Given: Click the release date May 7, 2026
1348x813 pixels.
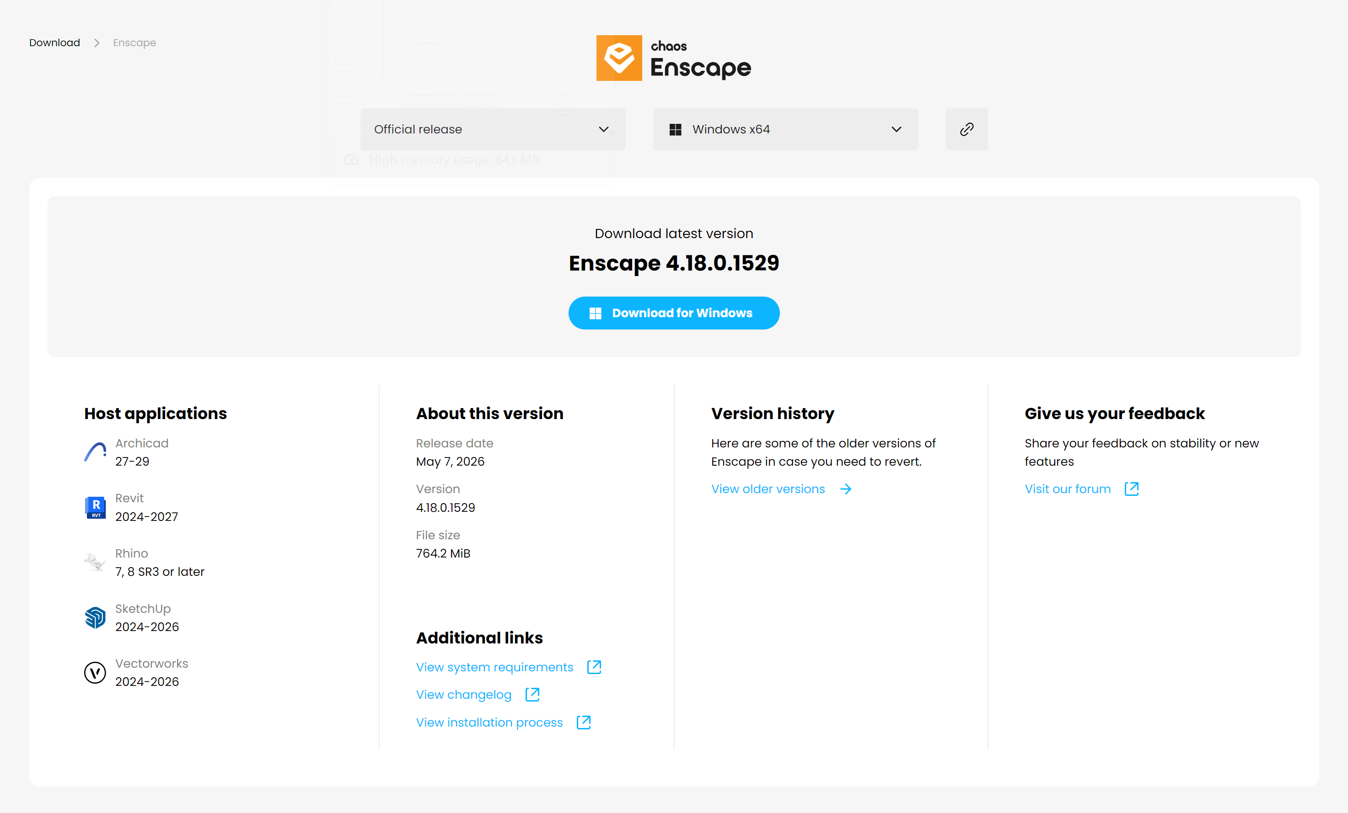Looking at the screenshot, I should tap(450, 462).
